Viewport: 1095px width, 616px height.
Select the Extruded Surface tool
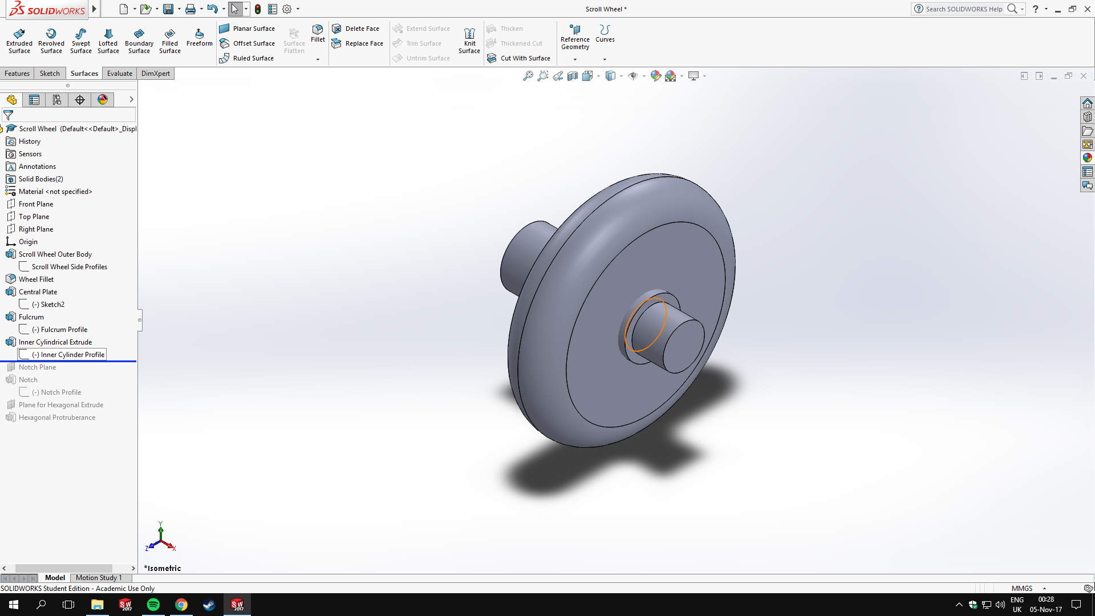19,41
